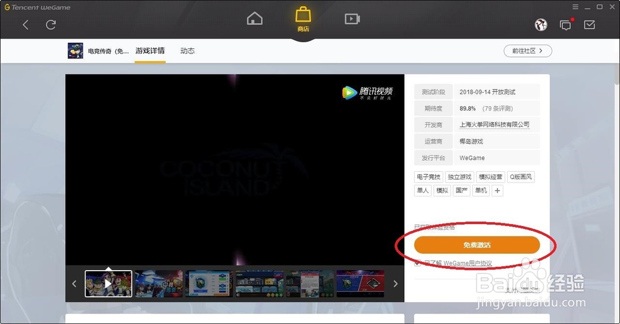This screenshot has height=324, width=620.
Task: Switch to 游戏详情 tab
Action: tap(150, 51)
